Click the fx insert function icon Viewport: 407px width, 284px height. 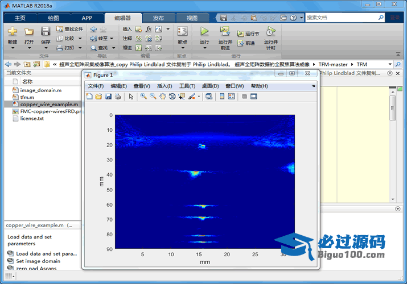(149, 29)
